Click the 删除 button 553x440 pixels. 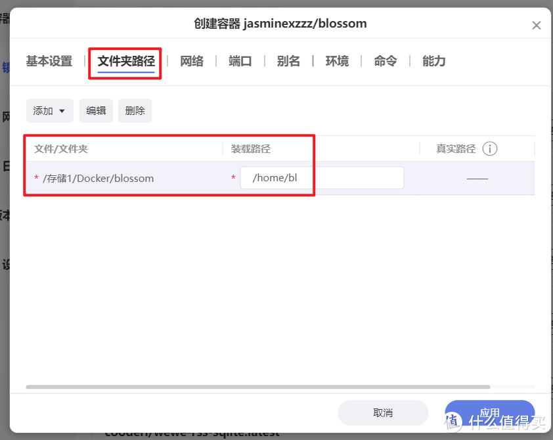135,110
